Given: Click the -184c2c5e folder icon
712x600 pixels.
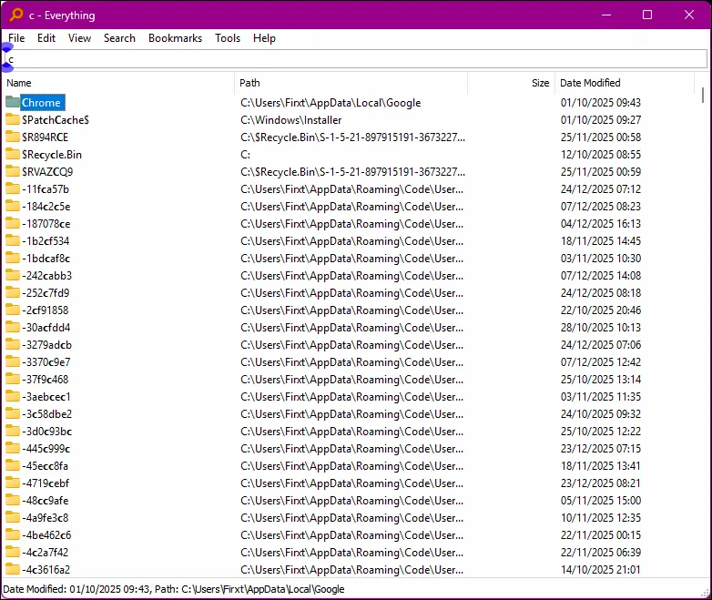Looking at the screenshot, I should tap(13, 206).
